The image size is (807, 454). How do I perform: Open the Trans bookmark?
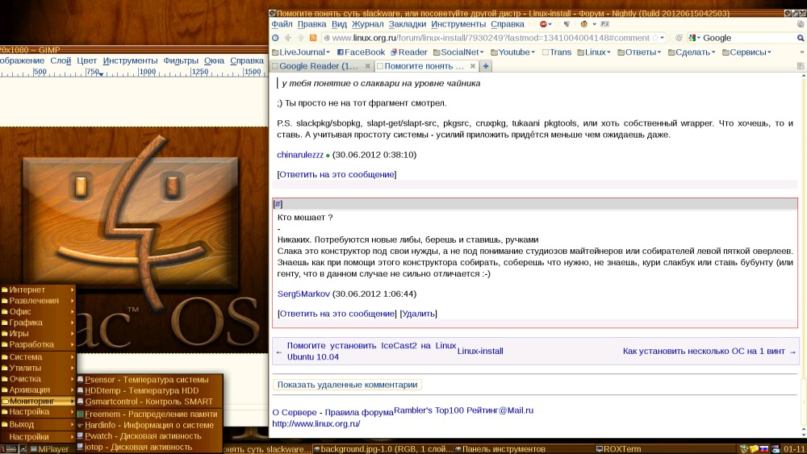[556, 52]
